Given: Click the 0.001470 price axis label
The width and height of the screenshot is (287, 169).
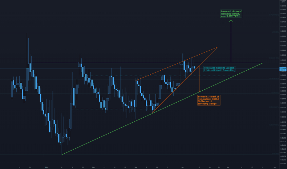Looking at the screenshot, I should [283, 156].
